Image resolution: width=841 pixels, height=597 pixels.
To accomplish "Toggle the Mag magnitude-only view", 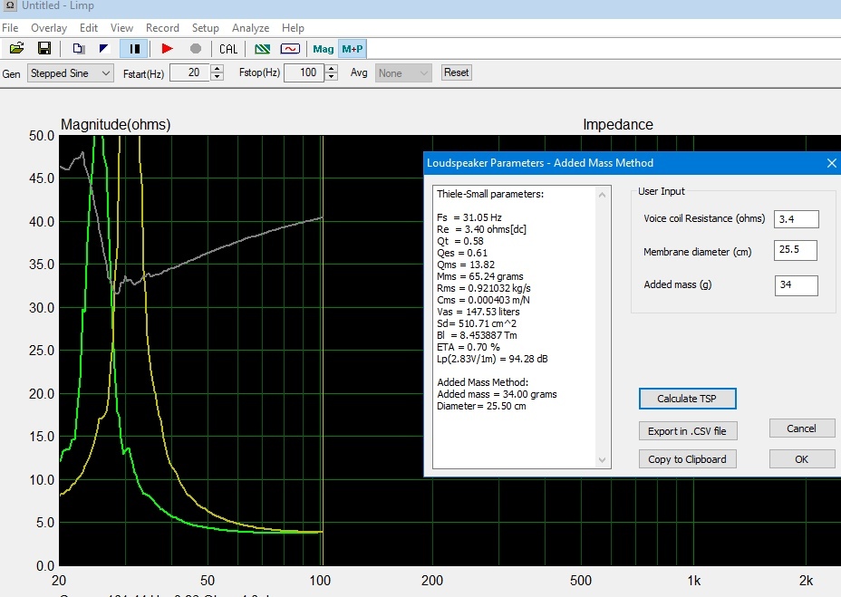I will point(324,48).
